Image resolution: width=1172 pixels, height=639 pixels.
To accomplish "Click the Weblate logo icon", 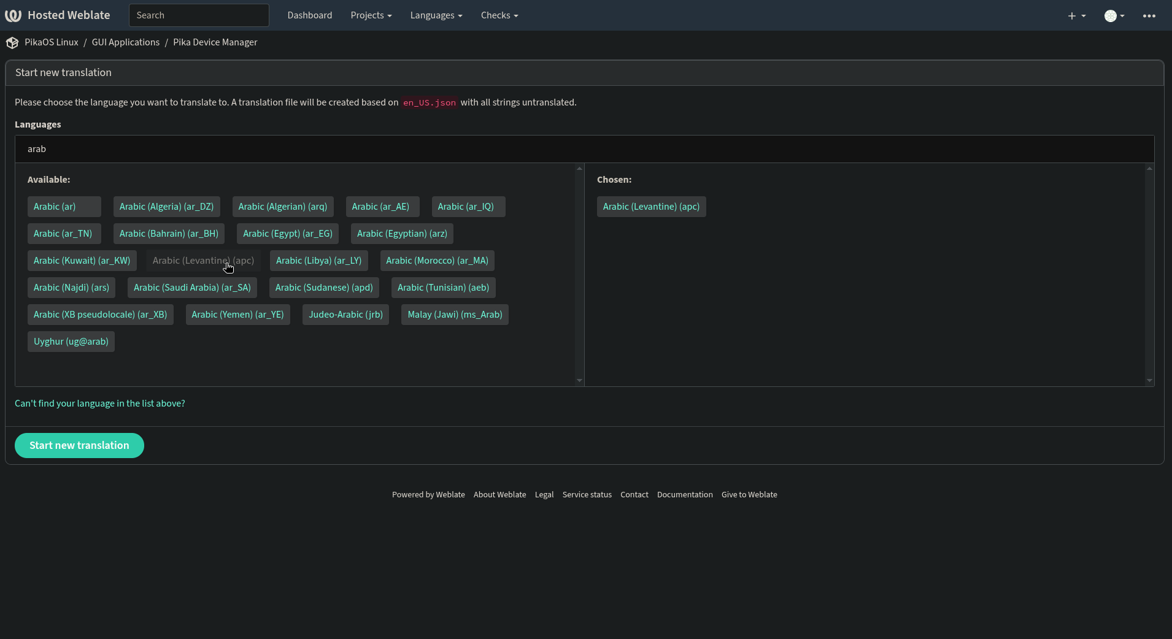I will 13,15.
